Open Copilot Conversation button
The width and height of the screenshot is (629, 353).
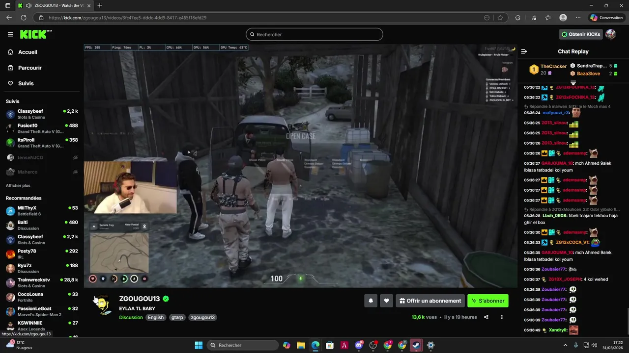click(x=606, y=18)
